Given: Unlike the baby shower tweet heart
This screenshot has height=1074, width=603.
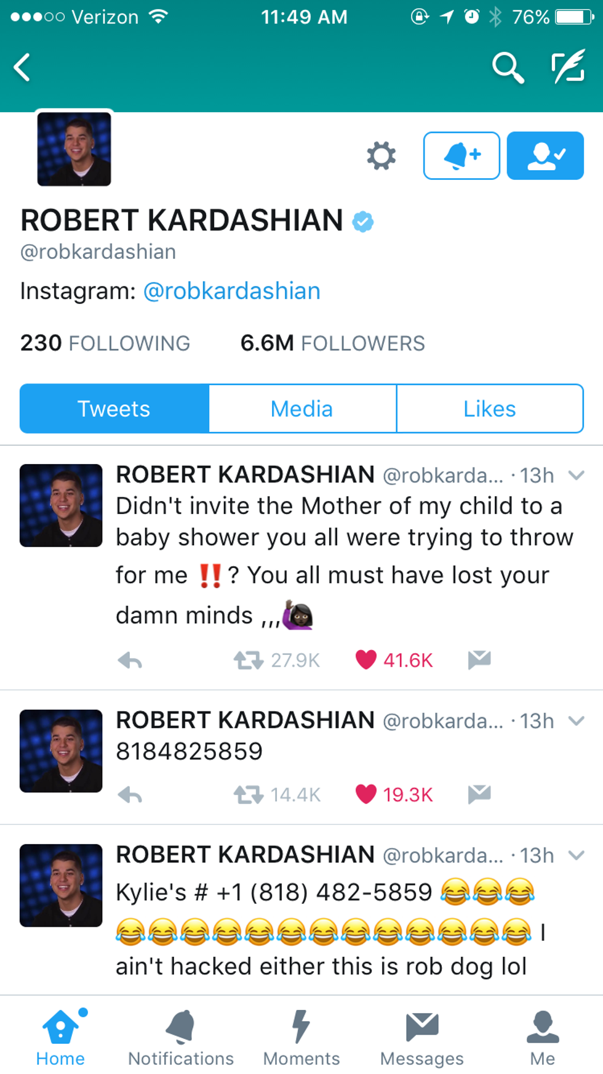Looking at the screenshot, I should click(366, 660).
